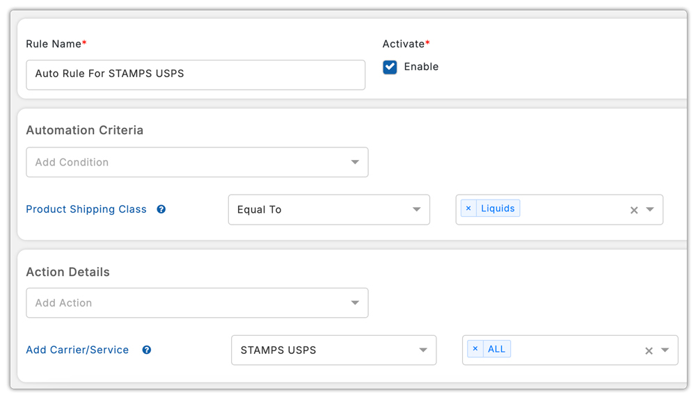Clear all selected shipping classes
The height and width of the screenshot is (397, 696).
coord(634,210)
